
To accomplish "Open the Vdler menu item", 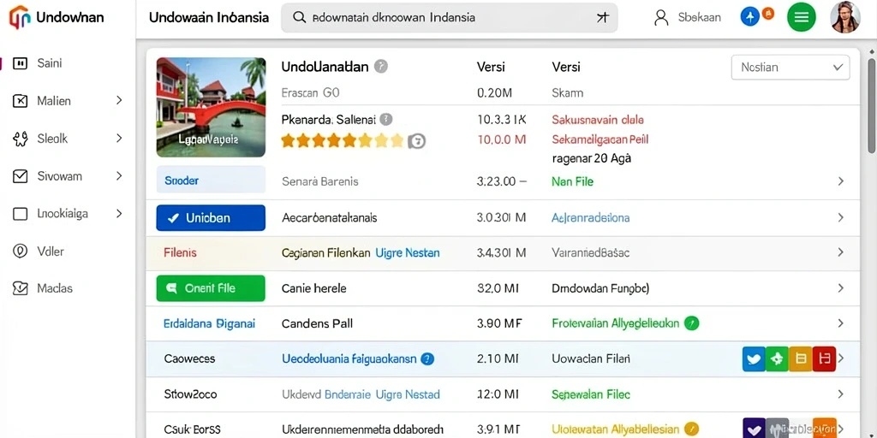I will (x=51, y=252).
